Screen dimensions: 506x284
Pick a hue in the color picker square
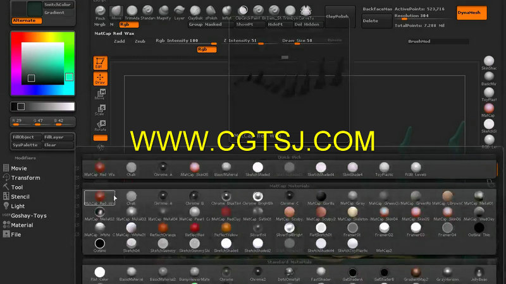tap(42, 64)
